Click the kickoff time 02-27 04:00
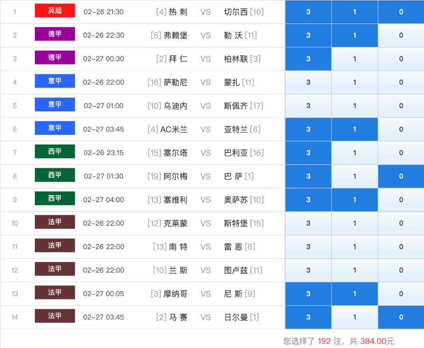 [103, 200]
